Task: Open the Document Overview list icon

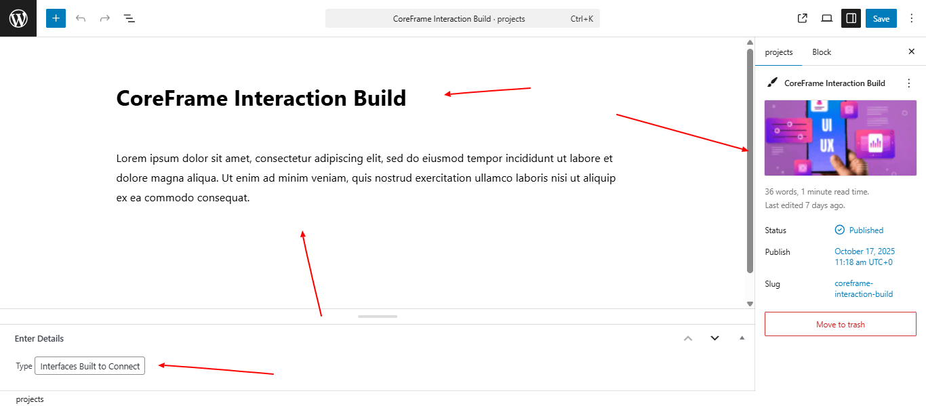Action: [129, 18]
